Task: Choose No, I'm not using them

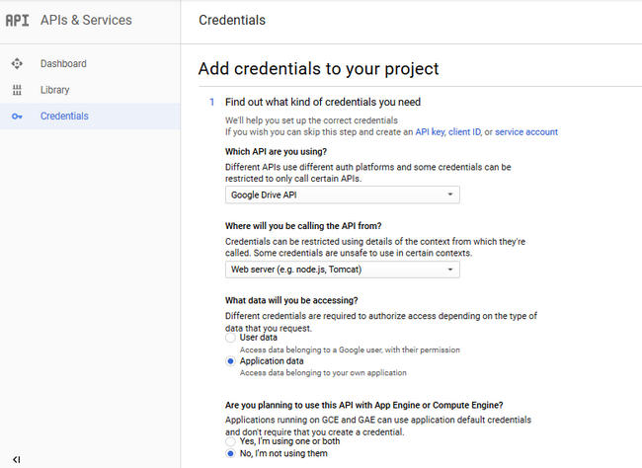Action: tap(230, 453)
